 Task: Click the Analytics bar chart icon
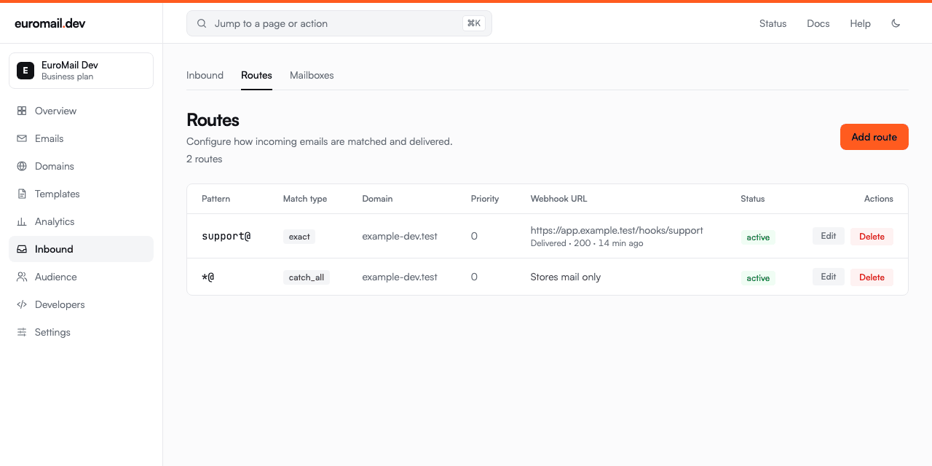coord(22,221)
